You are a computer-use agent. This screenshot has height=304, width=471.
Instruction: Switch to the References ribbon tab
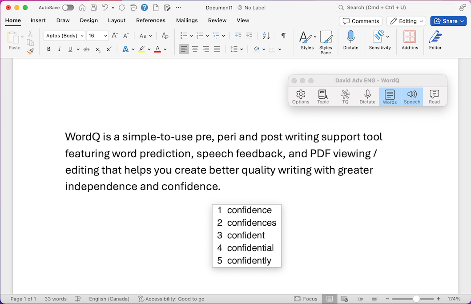click(x=151, y=20)
